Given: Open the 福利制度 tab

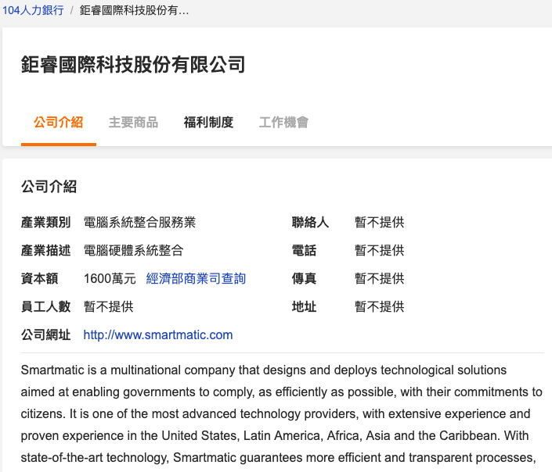Looking at the screenshot, I should [209, 123].
